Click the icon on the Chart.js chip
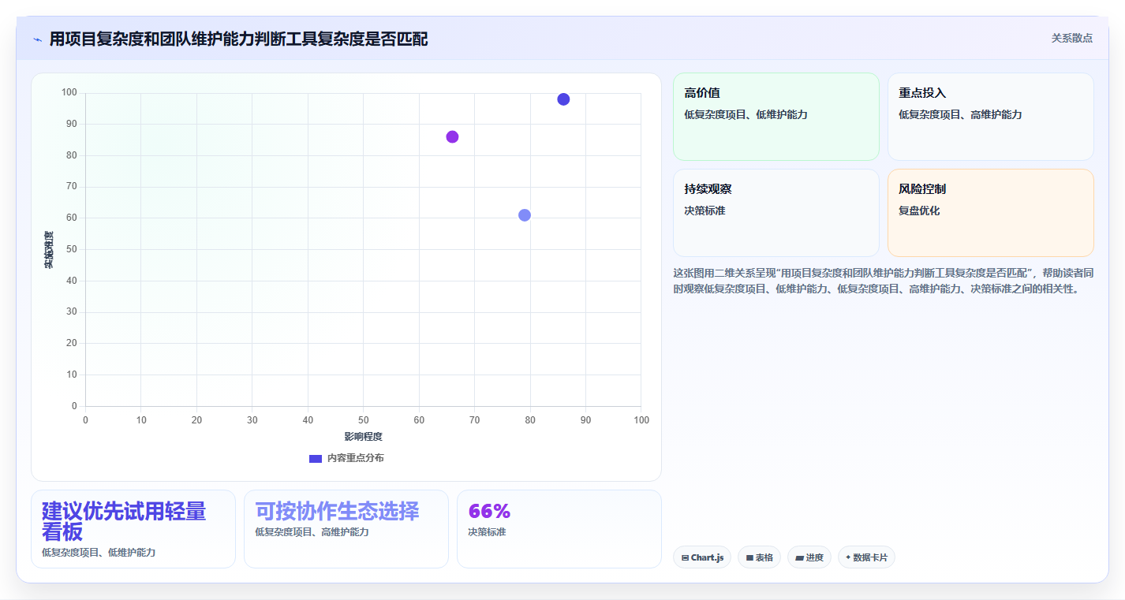Screen dimensions: 1125x600 [x=685, y=557]
